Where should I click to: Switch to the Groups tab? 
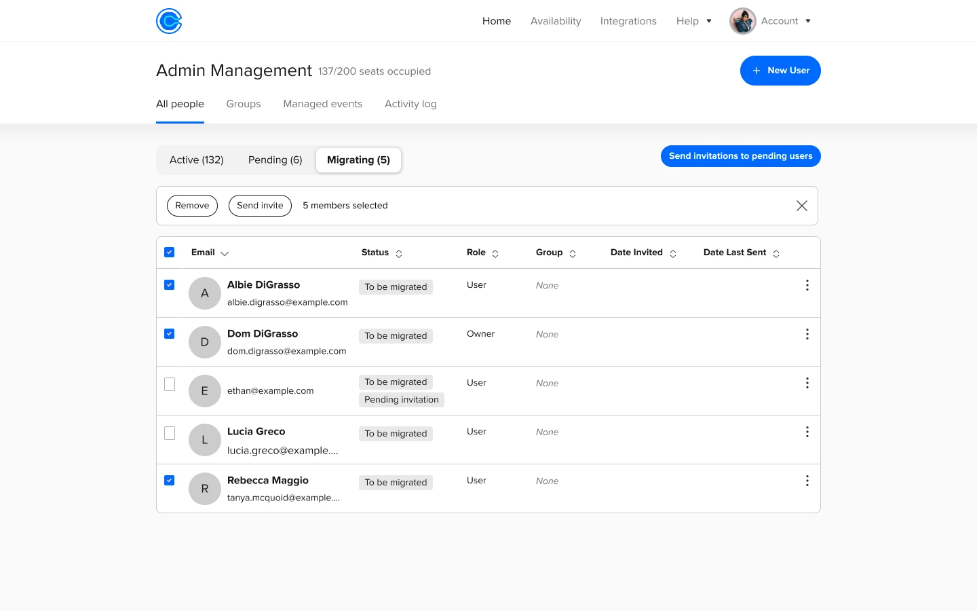244,104
